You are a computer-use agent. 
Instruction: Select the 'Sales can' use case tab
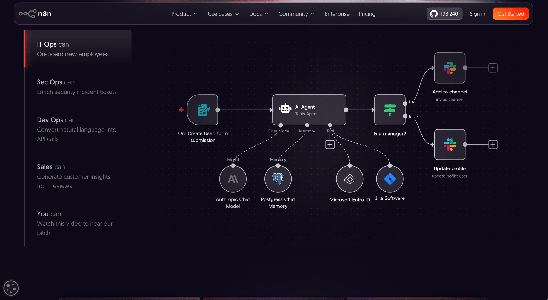pos(78,176)
